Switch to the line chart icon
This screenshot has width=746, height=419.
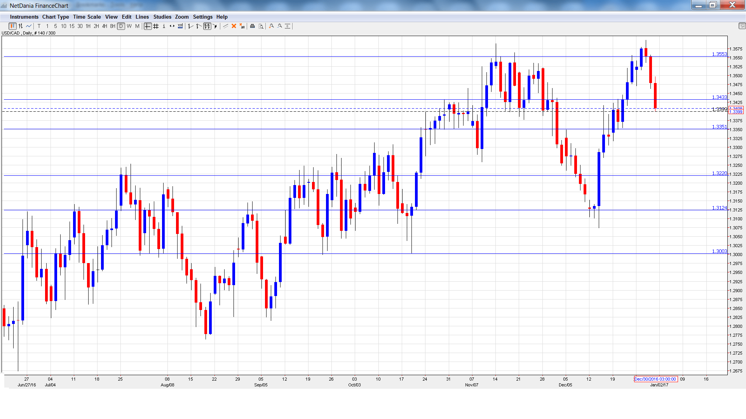pyautogui.click(x=29, y=26)
